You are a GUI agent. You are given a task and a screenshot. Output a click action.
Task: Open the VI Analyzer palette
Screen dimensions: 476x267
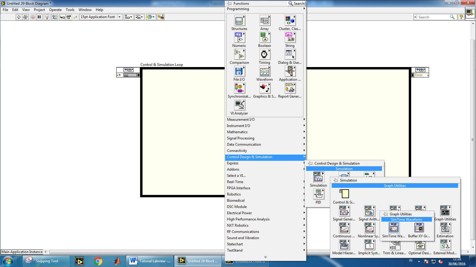tap(239, 105)
